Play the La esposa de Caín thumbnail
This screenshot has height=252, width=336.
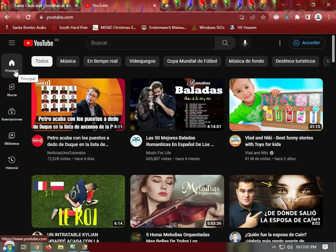coord(276,201)
